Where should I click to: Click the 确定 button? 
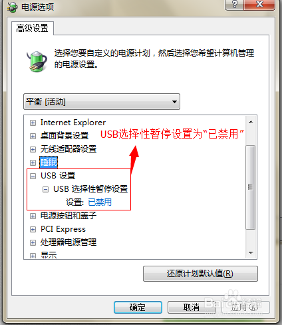point(138,308)
